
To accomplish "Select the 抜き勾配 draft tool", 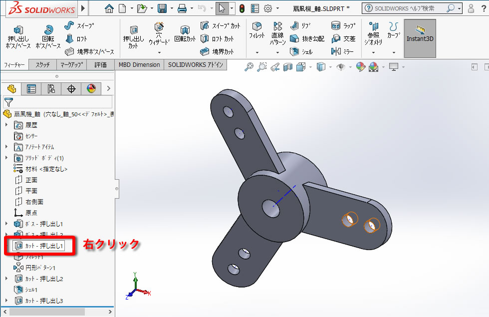I will tap(307, 39).
